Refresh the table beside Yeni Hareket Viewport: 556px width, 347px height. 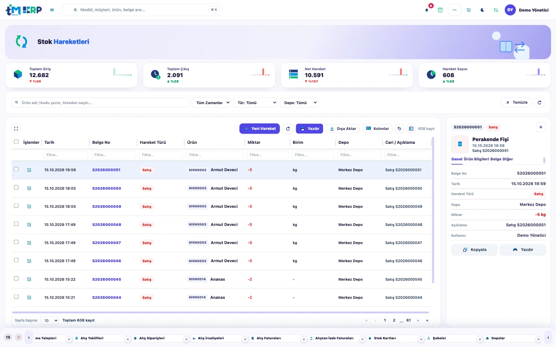(x=288, y=129)
